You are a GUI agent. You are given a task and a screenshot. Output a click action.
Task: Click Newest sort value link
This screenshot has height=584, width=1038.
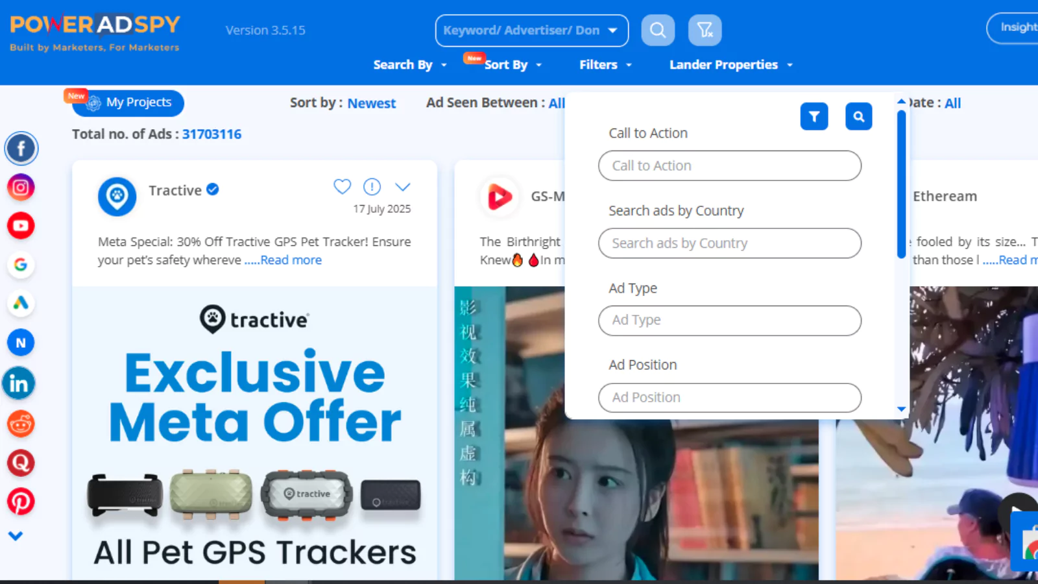(x=371, y=104)
